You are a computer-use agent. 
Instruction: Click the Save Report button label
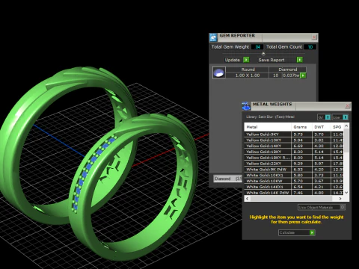tap(271, 60)
